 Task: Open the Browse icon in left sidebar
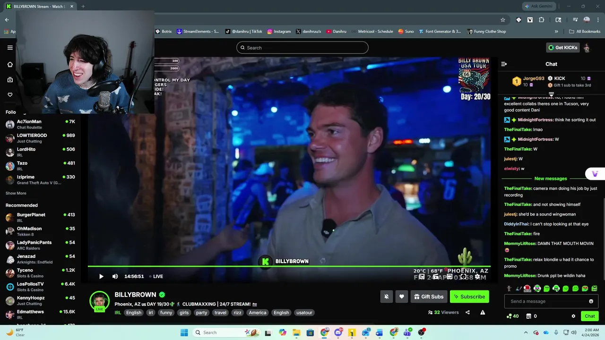pos(10,80)
